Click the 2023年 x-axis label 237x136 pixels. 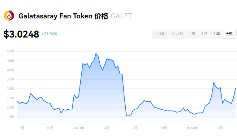point(78,128)
